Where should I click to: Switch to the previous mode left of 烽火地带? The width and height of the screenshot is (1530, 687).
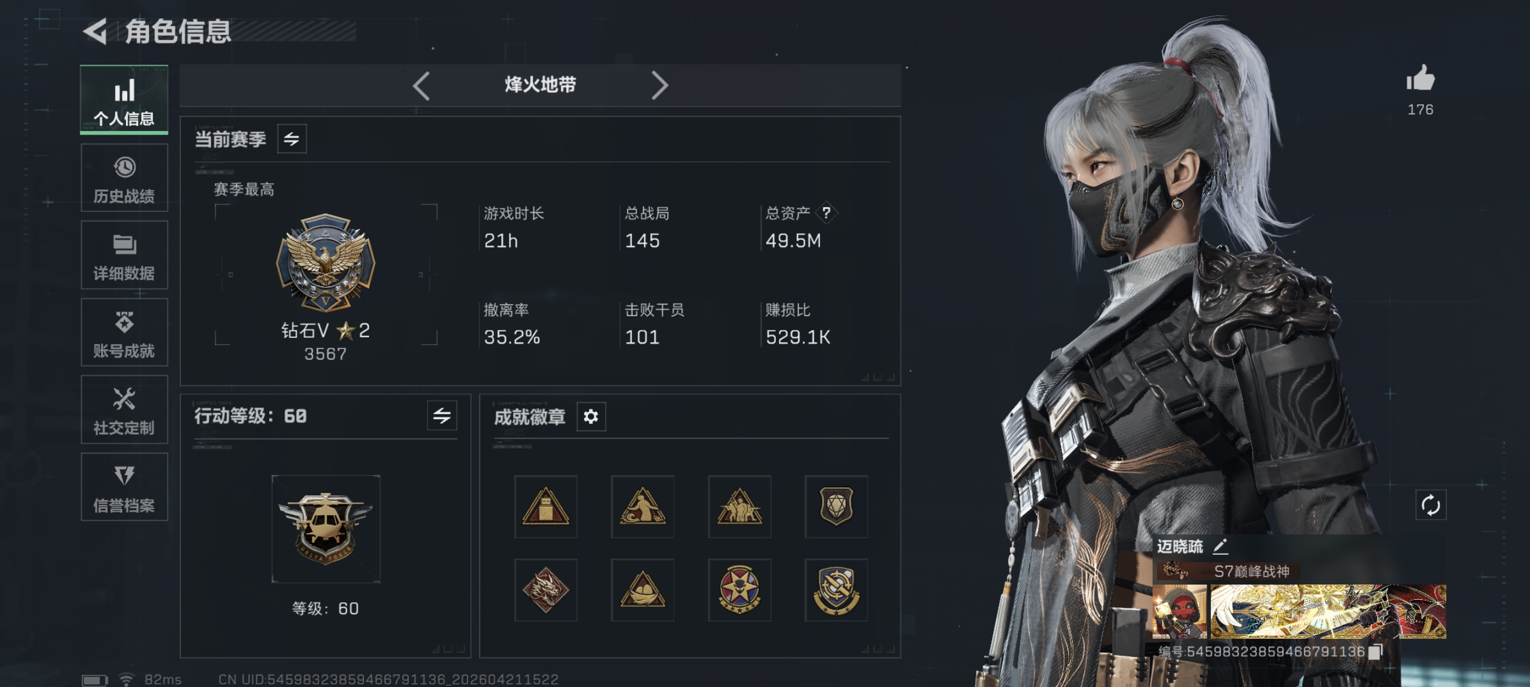coord(421,85)
